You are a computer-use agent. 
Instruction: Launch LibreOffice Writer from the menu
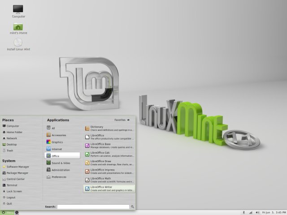coord(109,189)
